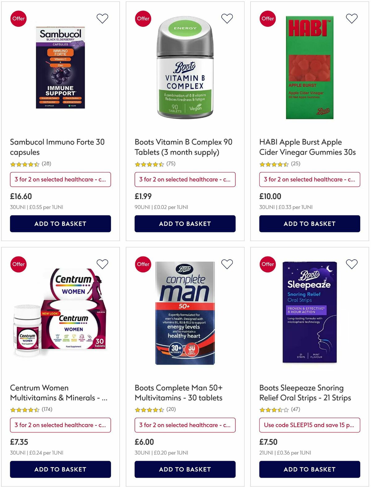Screen dimensions: 371x487
Task: Click the Offer badge on Sambucol Immuno Forte
Action: pyautogui.click(x=19, y=19)
